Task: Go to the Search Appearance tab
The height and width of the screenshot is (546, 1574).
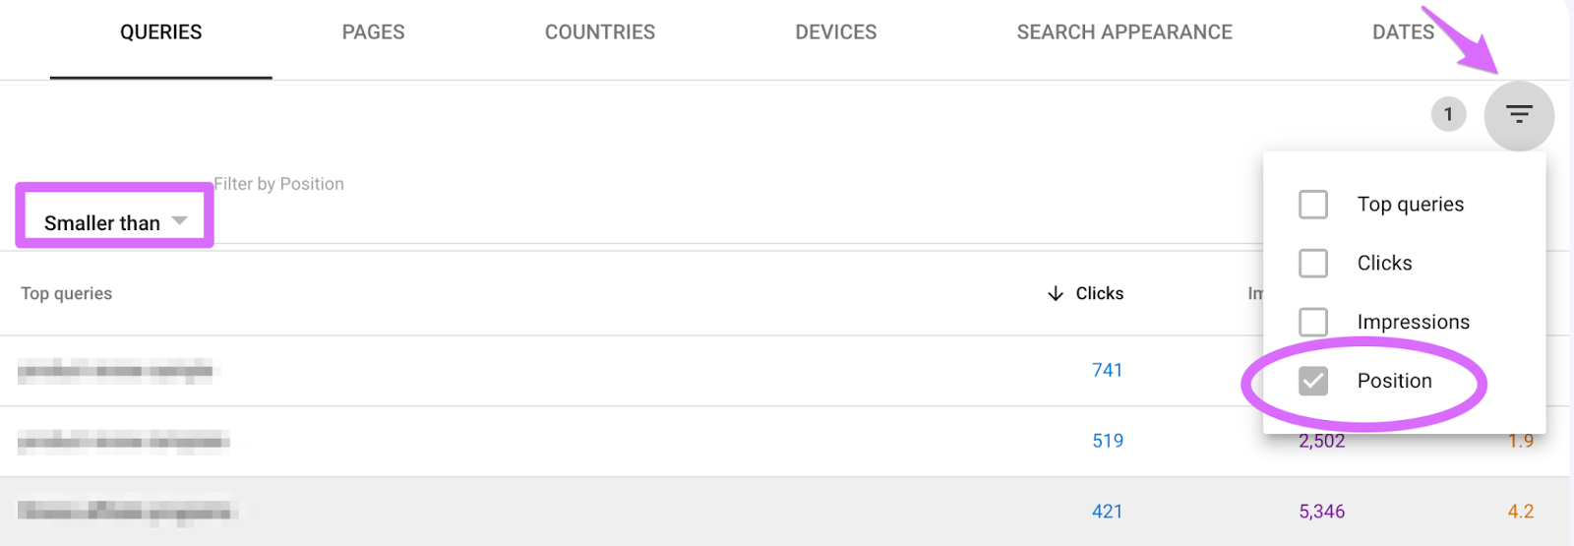Action: pos(1124,32)
